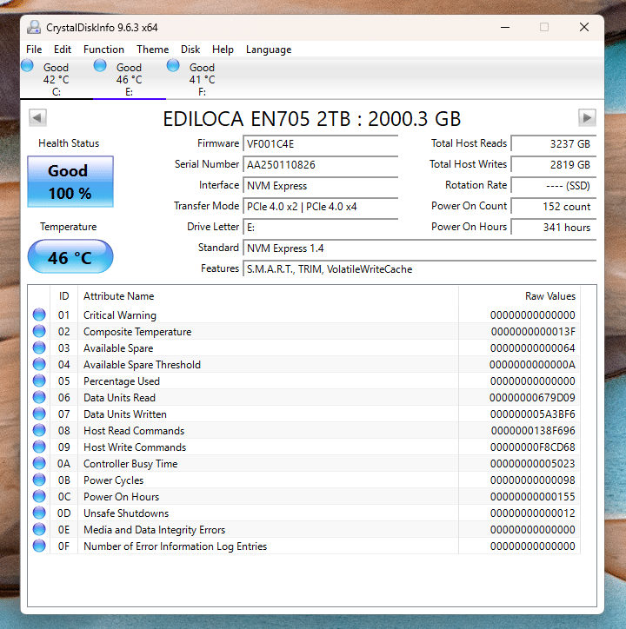Click the Features field with S.M.A.R.T., TRIM
Viewport: 626px width, 629px height.
pos(420,268)
